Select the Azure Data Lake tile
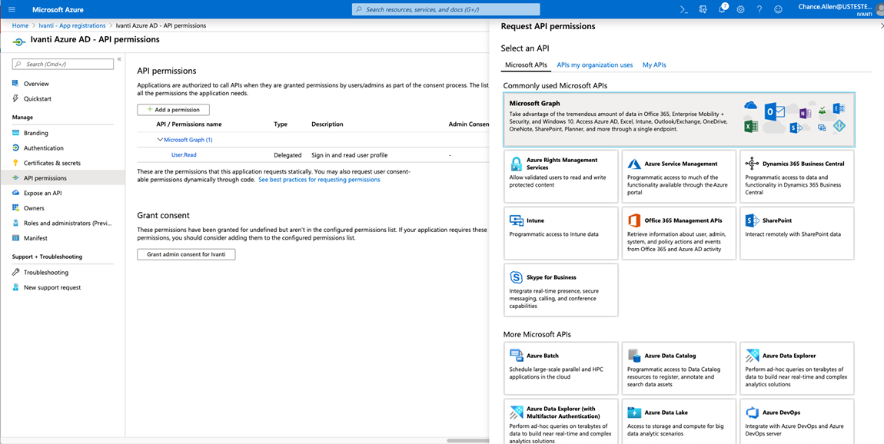The image size is (884, 444). coord(679,421)
